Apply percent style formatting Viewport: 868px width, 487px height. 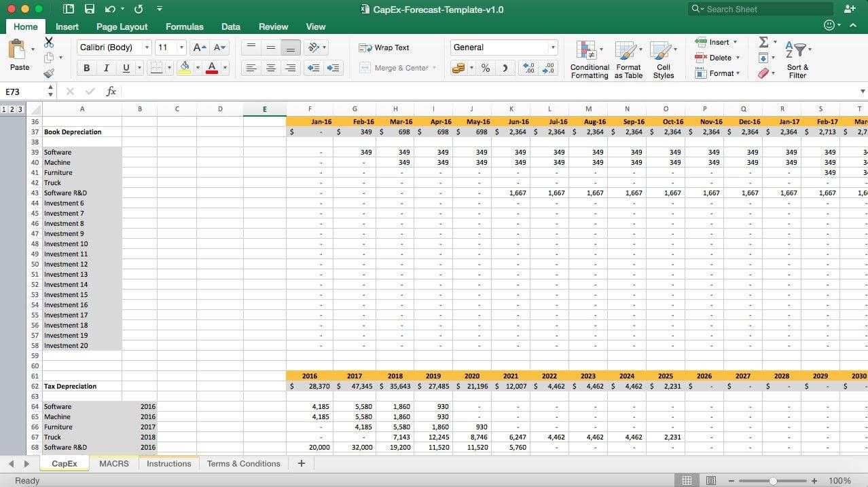(486, 68)
